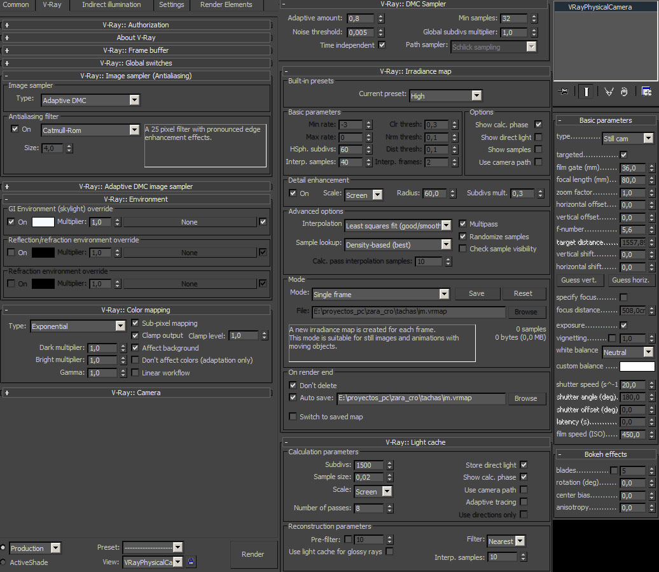The width and height of the screenshot is (659, 572).
Task: Click the Render button
Action: [253, 554]
